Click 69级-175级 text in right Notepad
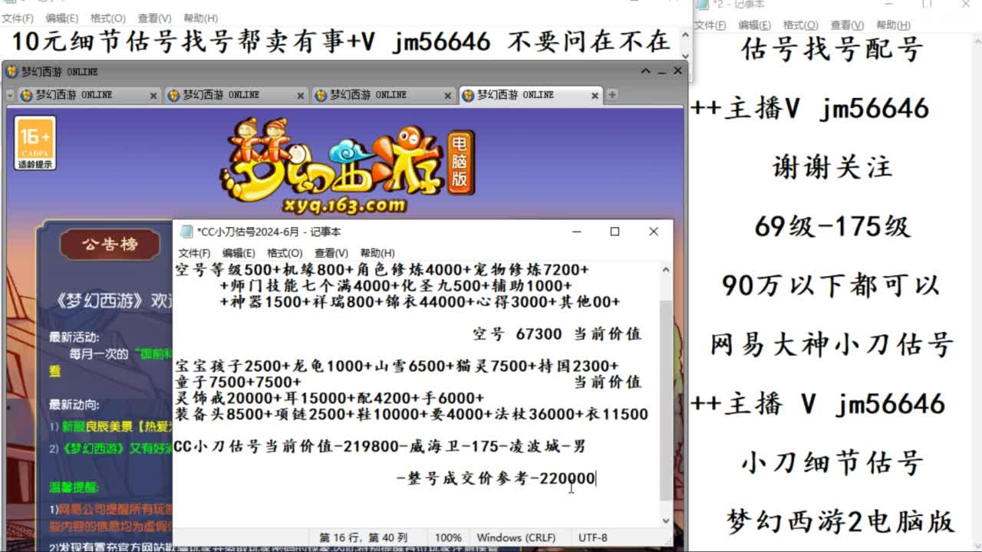 point(832,227)
